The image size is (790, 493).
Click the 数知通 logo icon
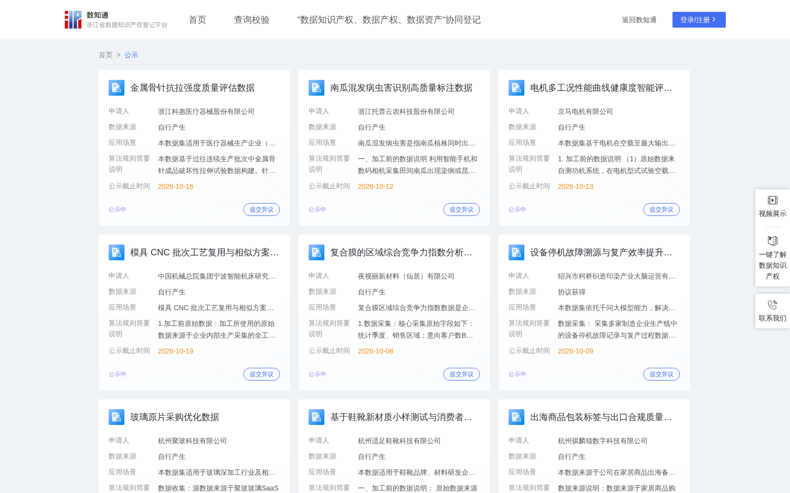coord(73,20)
